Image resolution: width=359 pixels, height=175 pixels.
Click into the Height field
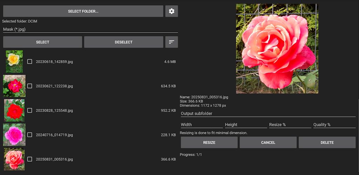pos(246,125)
